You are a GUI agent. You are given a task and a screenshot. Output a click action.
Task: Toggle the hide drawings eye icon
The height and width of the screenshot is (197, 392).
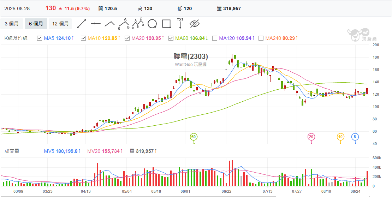point(194,24)
